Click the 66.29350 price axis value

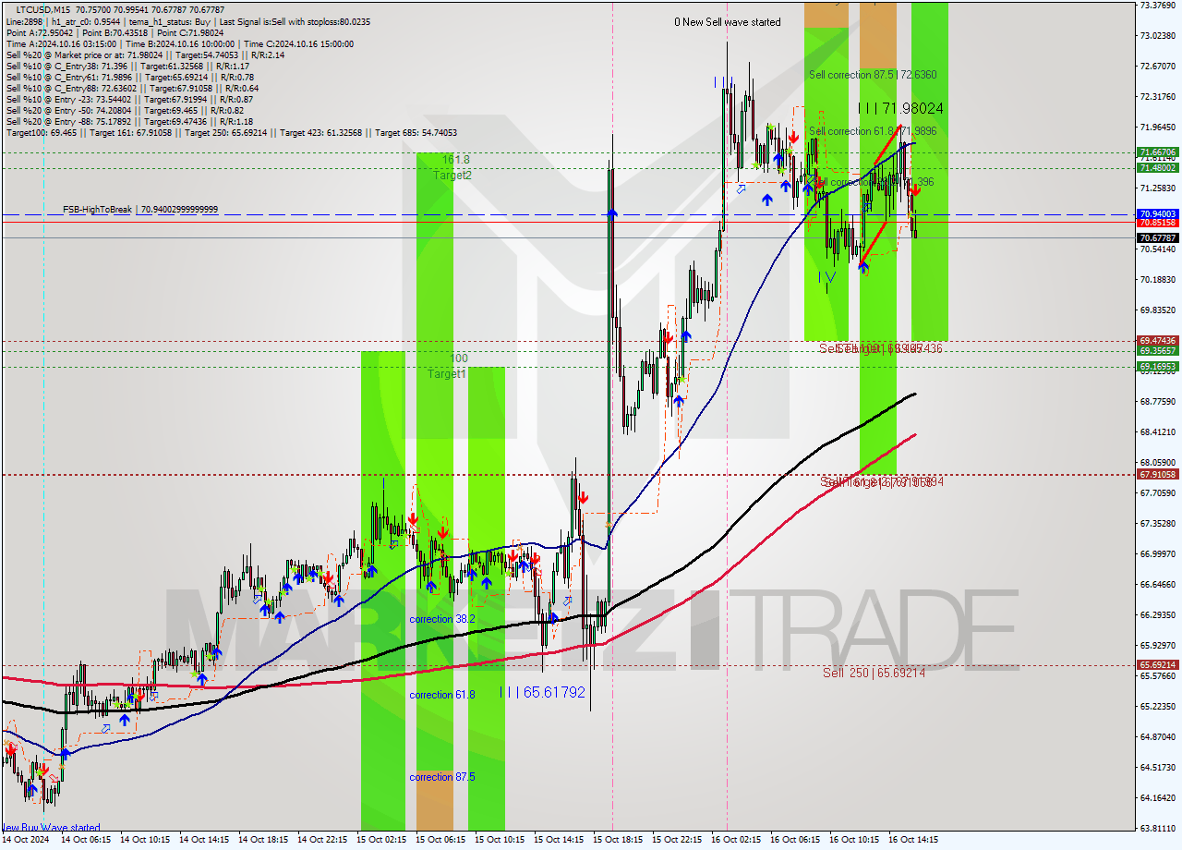(x=1157, y=614)
